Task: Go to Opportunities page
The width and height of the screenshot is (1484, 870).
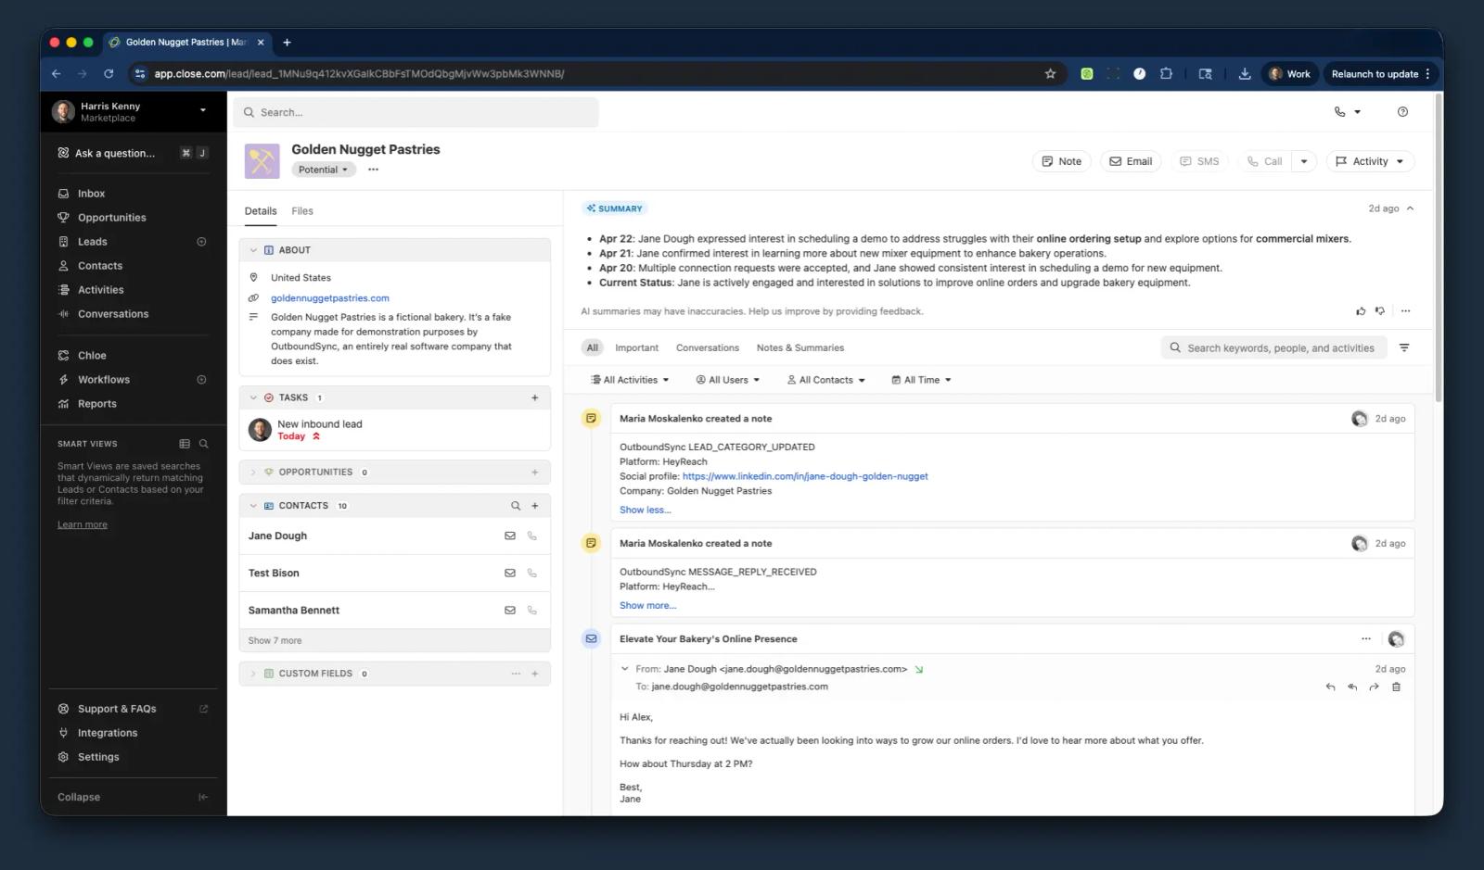Action: point(111,218)
